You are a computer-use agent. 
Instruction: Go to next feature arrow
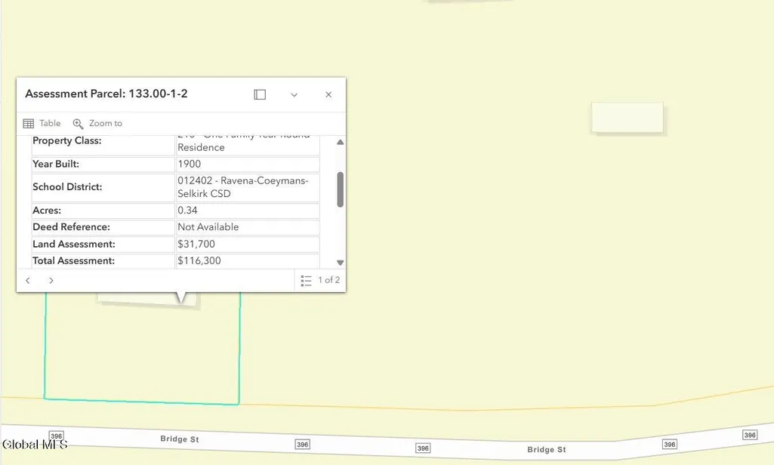point(51,280)
